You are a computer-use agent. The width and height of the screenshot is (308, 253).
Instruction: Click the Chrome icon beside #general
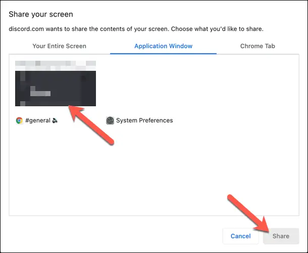[19, 120]
